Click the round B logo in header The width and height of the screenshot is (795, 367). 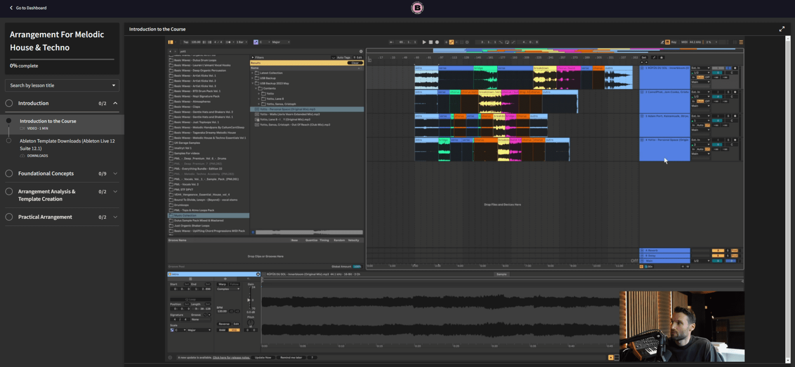click(x=417, y=8)
